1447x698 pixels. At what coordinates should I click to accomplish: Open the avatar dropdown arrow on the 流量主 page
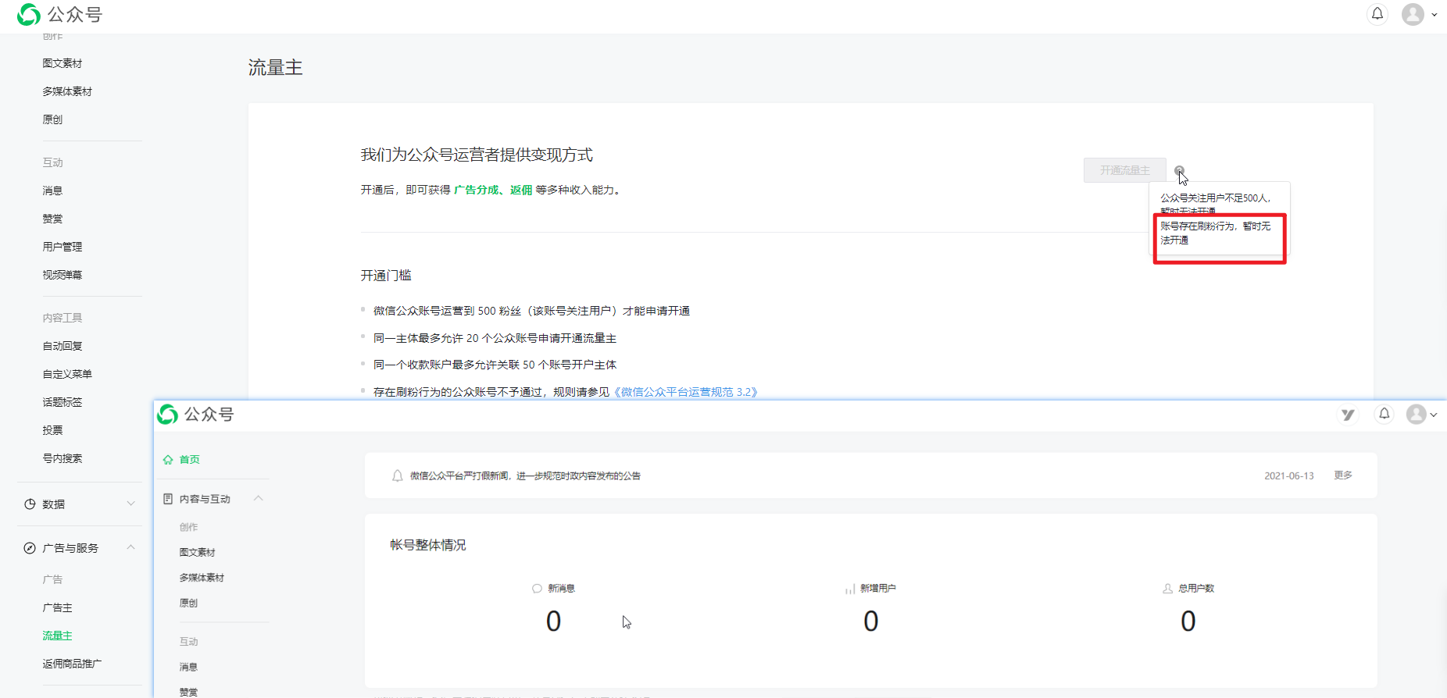1434,15
